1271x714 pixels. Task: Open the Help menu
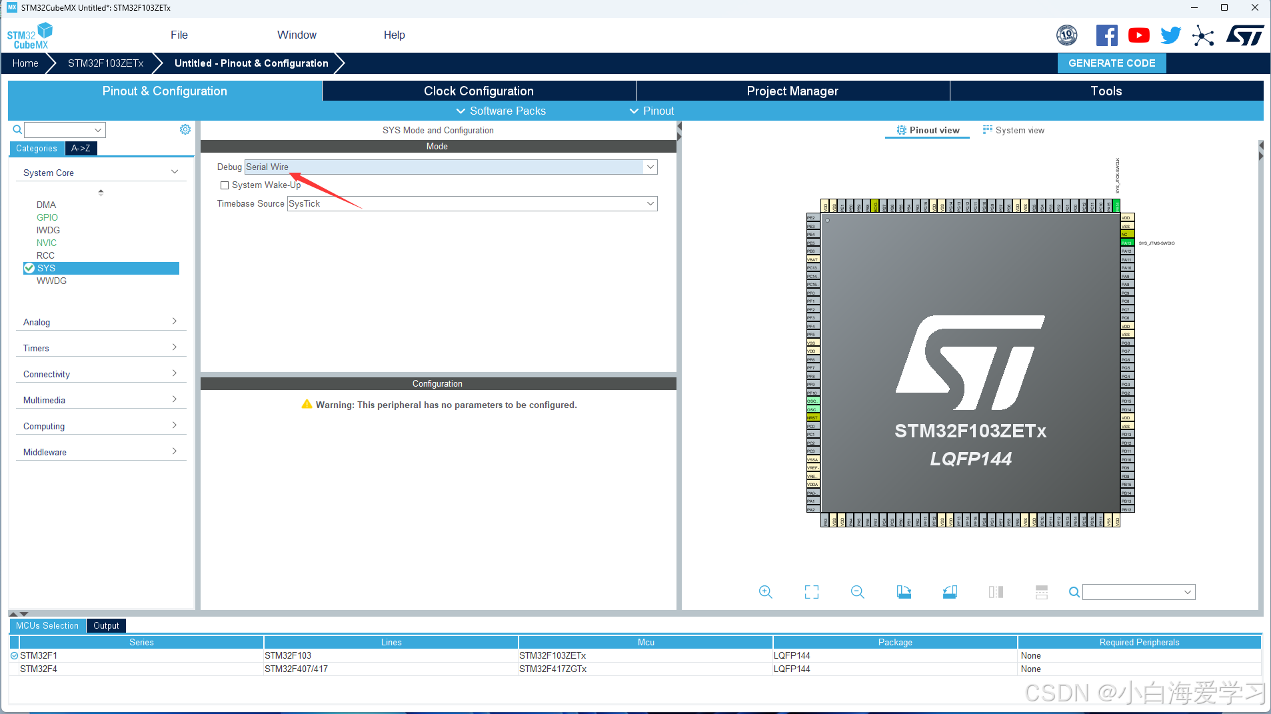tap(394, 35)
